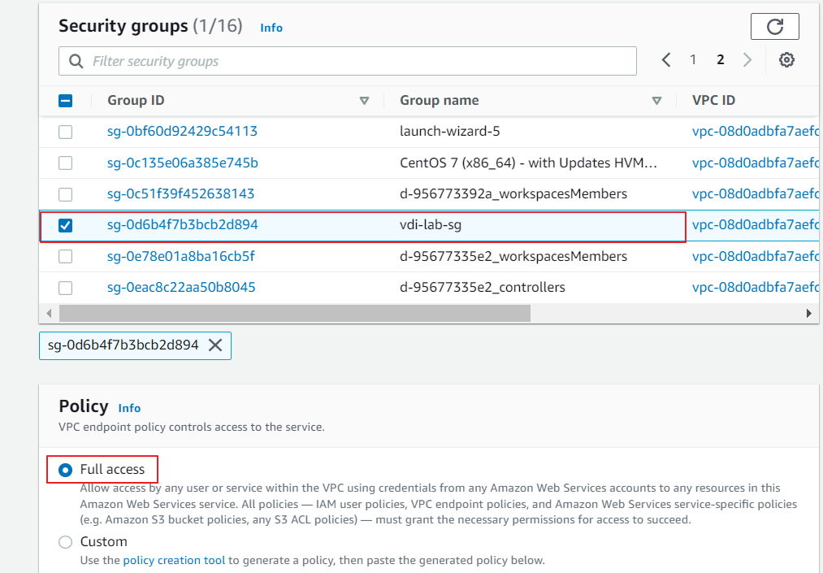The height and width of the screenshot is (573, 823).
Task: Uncheck the vdi-lab-sg security group
Action: (x=66, y=225)
